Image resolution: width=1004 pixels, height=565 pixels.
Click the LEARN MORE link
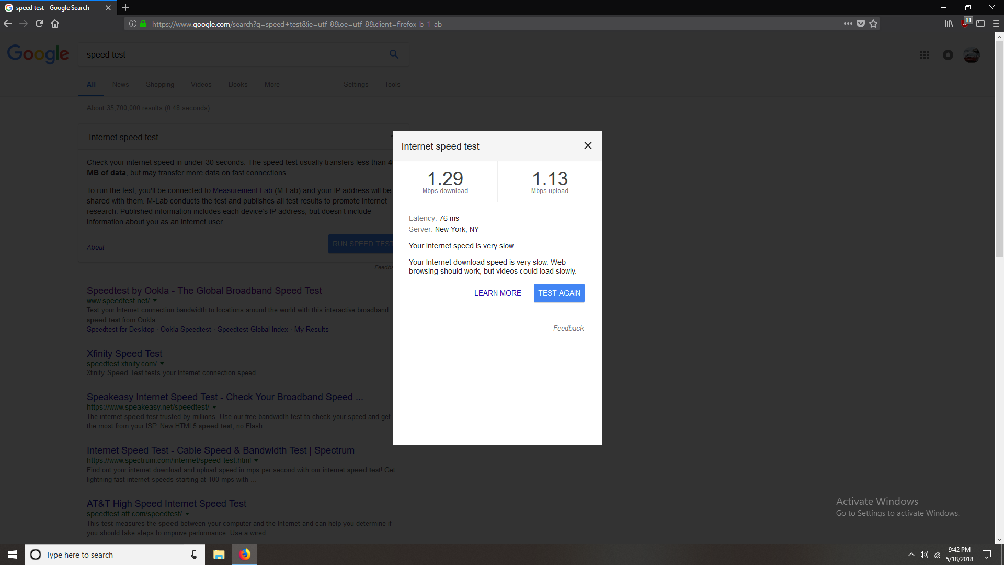coord(497,293)
